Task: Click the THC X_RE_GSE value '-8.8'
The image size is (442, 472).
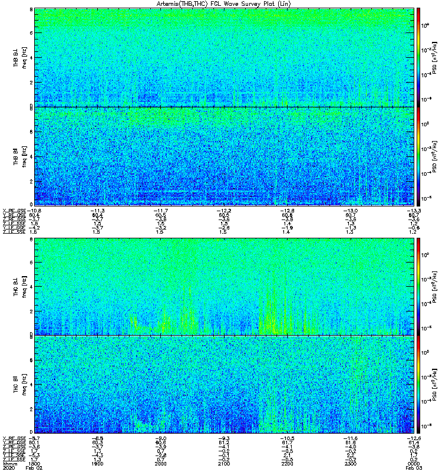Action: 97,438
